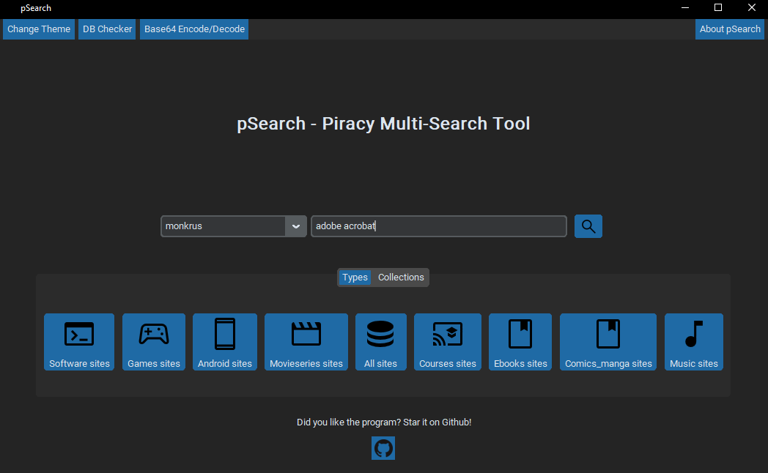Select the Music sites tile
This screenshot has width=768, height=473.
[693, 342]
